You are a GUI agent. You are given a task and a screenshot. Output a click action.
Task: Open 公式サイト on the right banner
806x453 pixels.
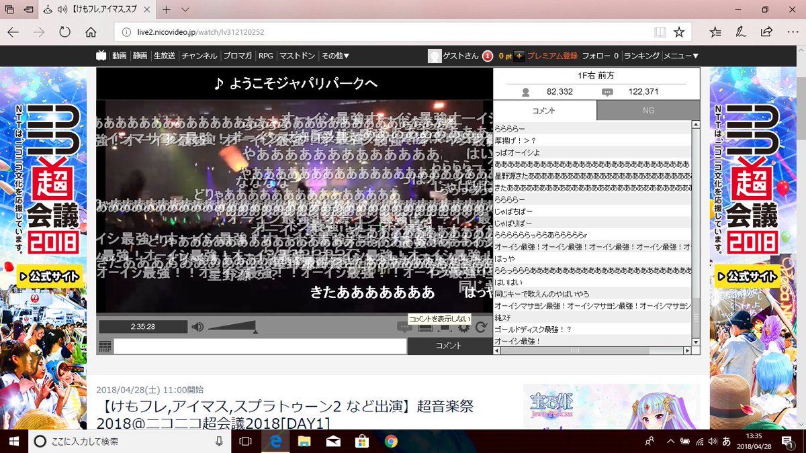(747, 275)
